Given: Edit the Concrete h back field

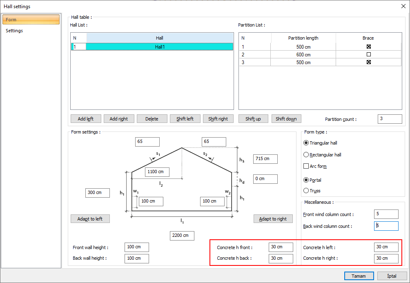Looking at the screenshot, I should tap(281, 258).
